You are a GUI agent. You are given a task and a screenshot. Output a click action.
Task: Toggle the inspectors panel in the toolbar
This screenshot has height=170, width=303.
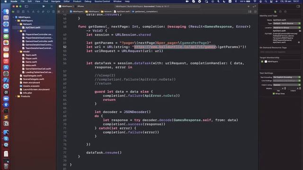tap(298, 6)
